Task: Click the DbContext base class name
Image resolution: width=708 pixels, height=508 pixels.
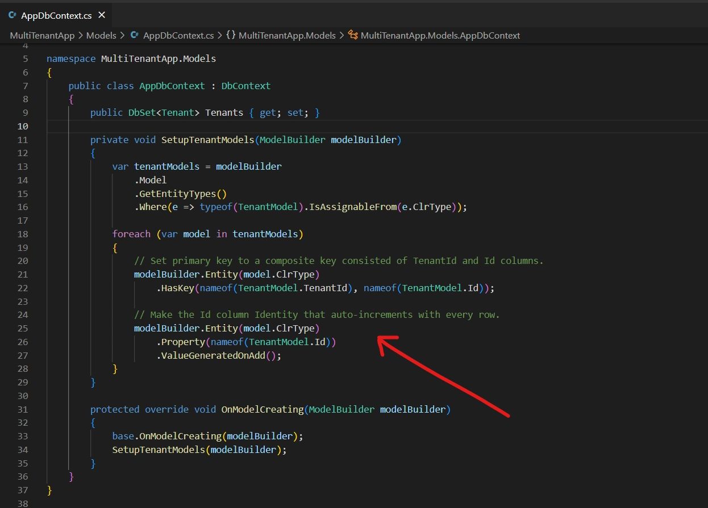Action: [245, 86]
